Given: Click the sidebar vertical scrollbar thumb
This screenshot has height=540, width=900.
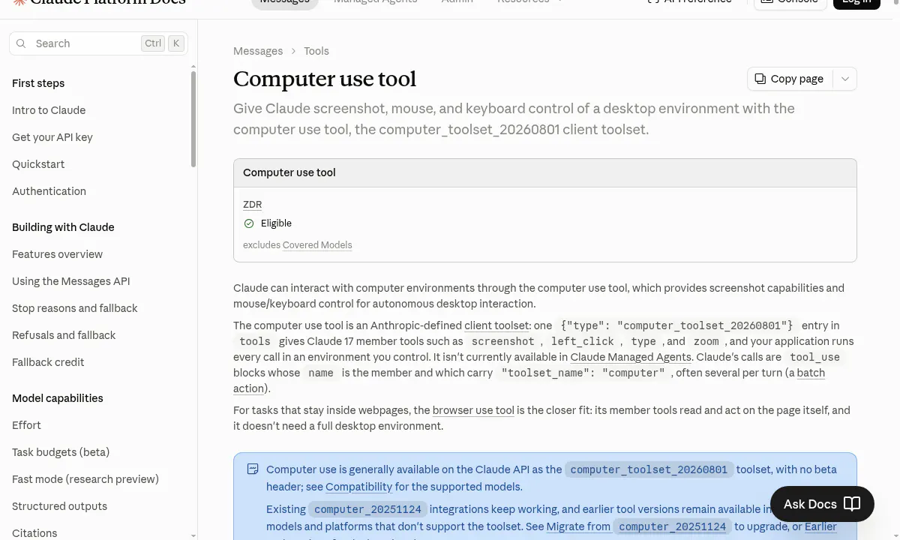Looking at the screenshot, I should [193, 118].
